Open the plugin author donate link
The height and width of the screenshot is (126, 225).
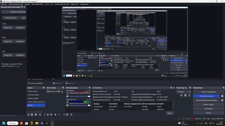tap(17, 66)
